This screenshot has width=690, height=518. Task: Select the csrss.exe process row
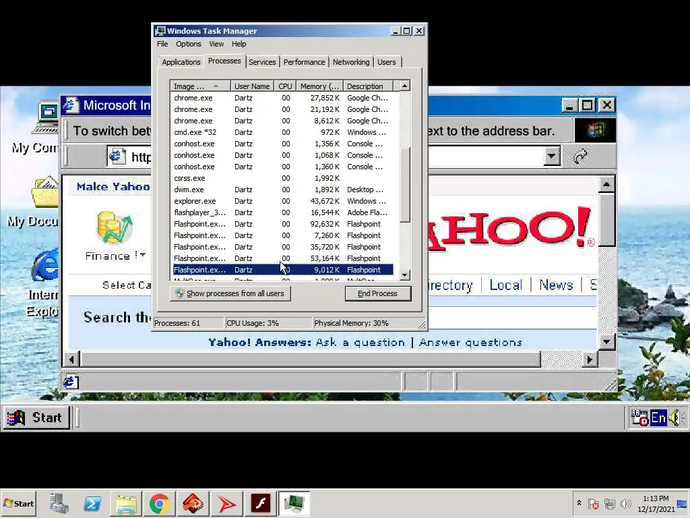(283, 178)
